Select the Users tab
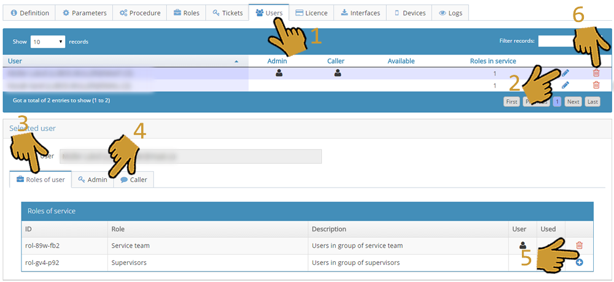The width and height of the screenshot is (614, 282). pyautogui.click(x=269, y=12)
